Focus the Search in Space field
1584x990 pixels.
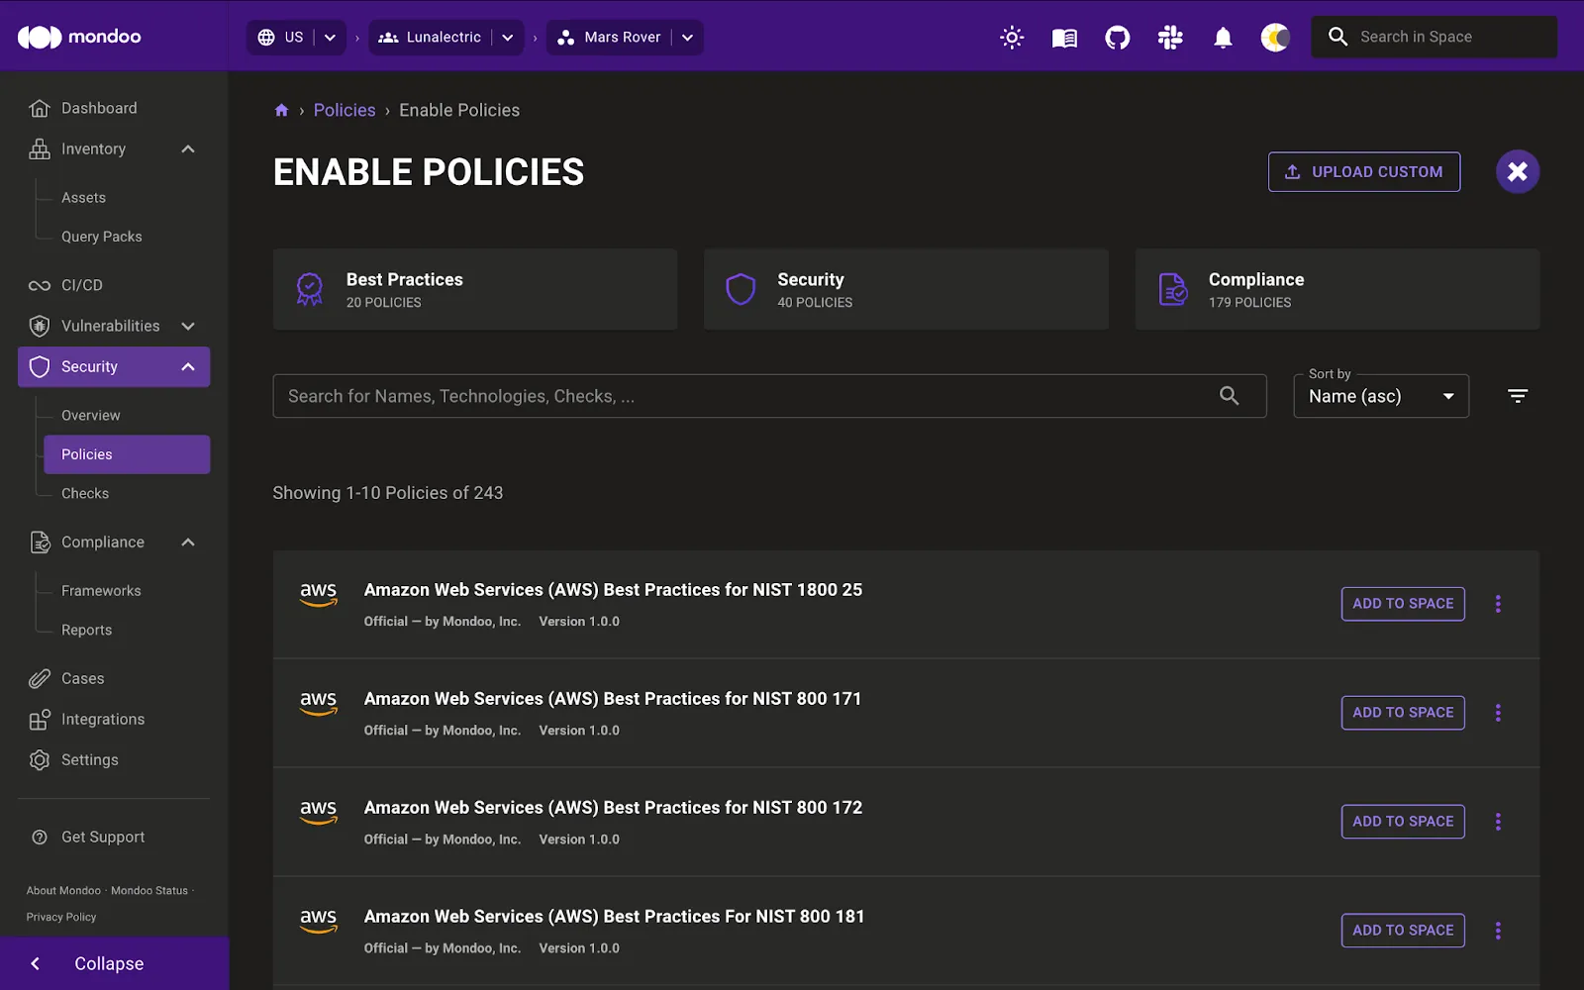tap(1435, 37)
